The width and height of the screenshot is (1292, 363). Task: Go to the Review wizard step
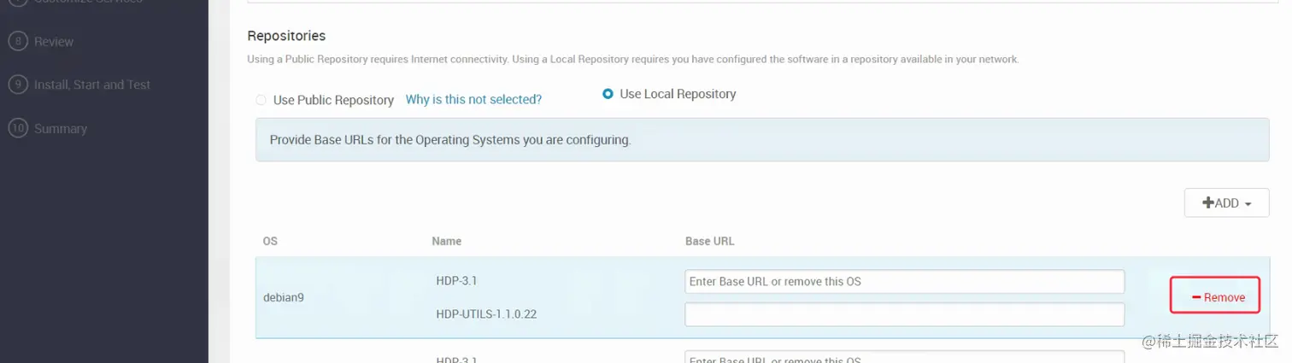54,41
